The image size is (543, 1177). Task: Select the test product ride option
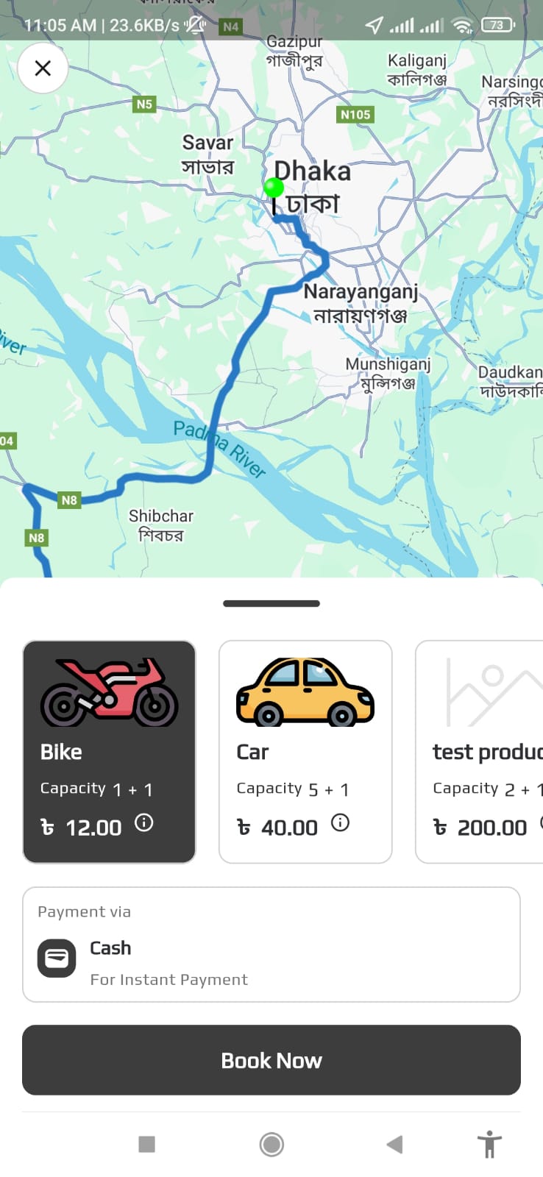(480, 751)
